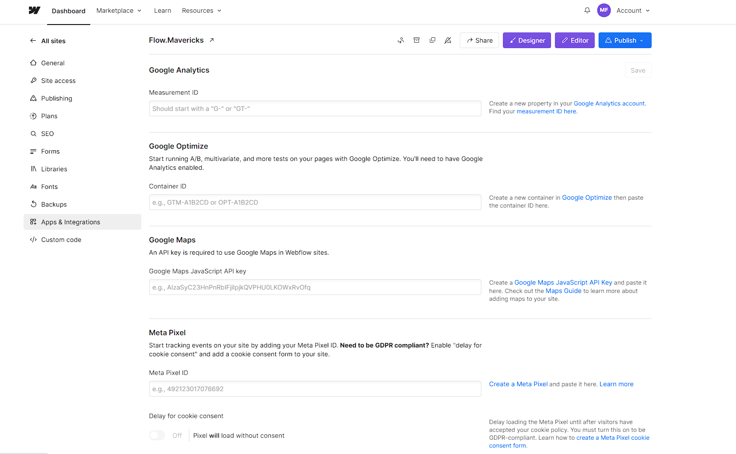This screenshot has height=454, width=736.
Task: Click the Apps & Integrations icon
Action: tap(33, 222)
